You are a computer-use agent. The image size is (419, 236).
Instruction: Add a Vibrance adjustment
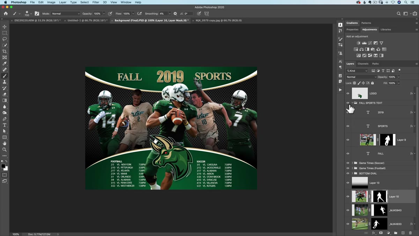[x=381, y=43]
